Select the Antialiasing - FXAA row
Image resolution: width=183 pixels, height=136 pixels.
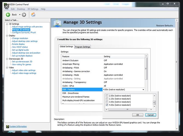[x=103, y=68]
